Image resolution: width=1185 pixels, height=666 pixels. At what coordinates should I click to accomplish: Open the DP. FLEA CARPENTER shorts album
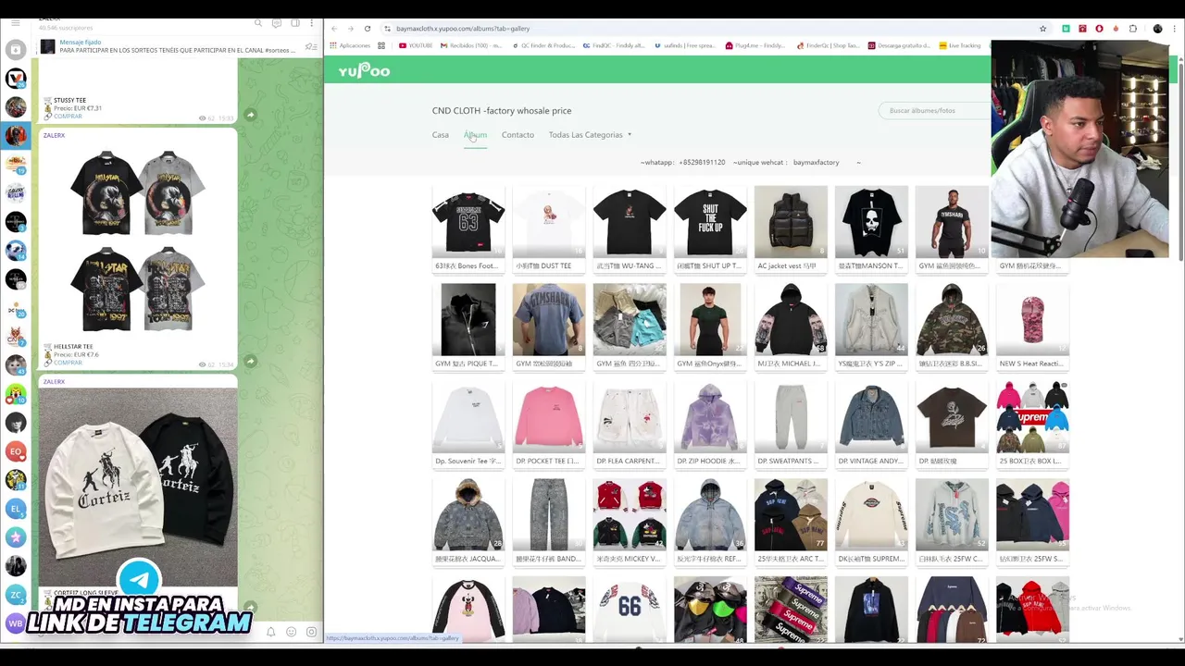pos(630,424)
